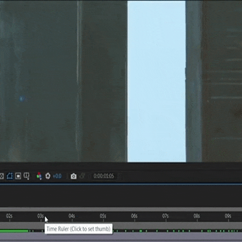This screenshot has height=242, width=242.
Task: Set playhead at the 03s ruler mark
Action: pyautogui.click(x=41, y=216)
